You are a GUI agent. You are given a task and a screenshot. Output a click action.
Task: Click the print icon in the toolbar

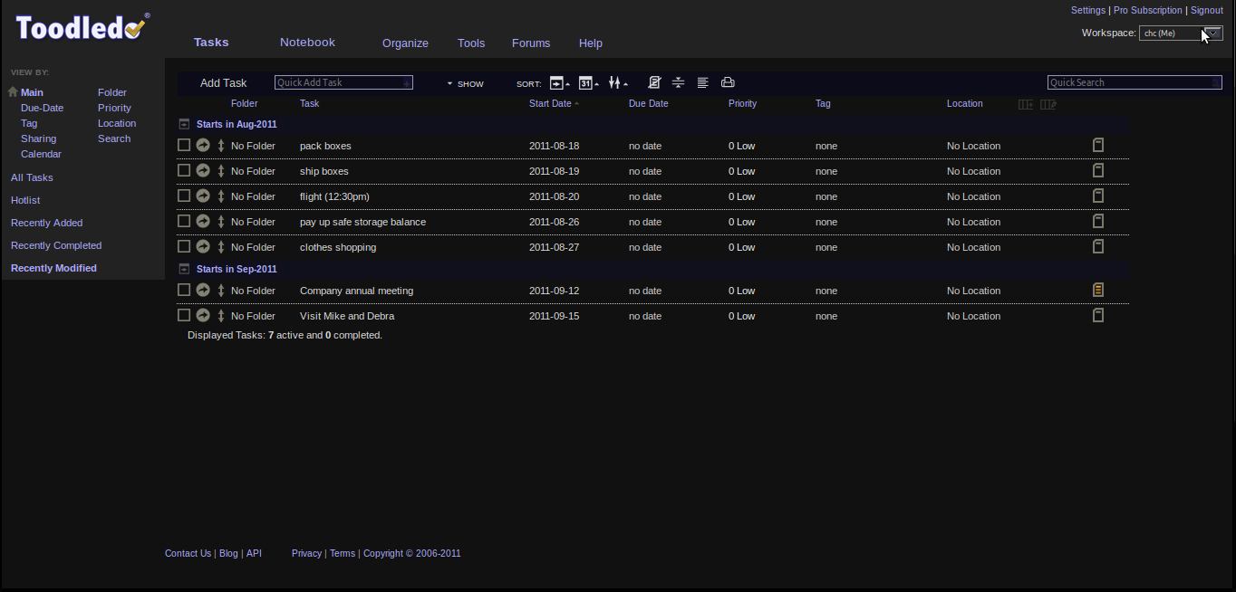tap(727, 82)
